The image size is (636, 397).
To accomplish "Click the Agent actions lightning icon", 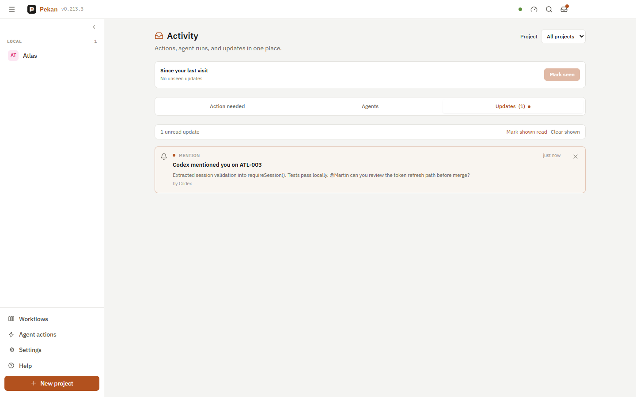I will coord(11,334).
